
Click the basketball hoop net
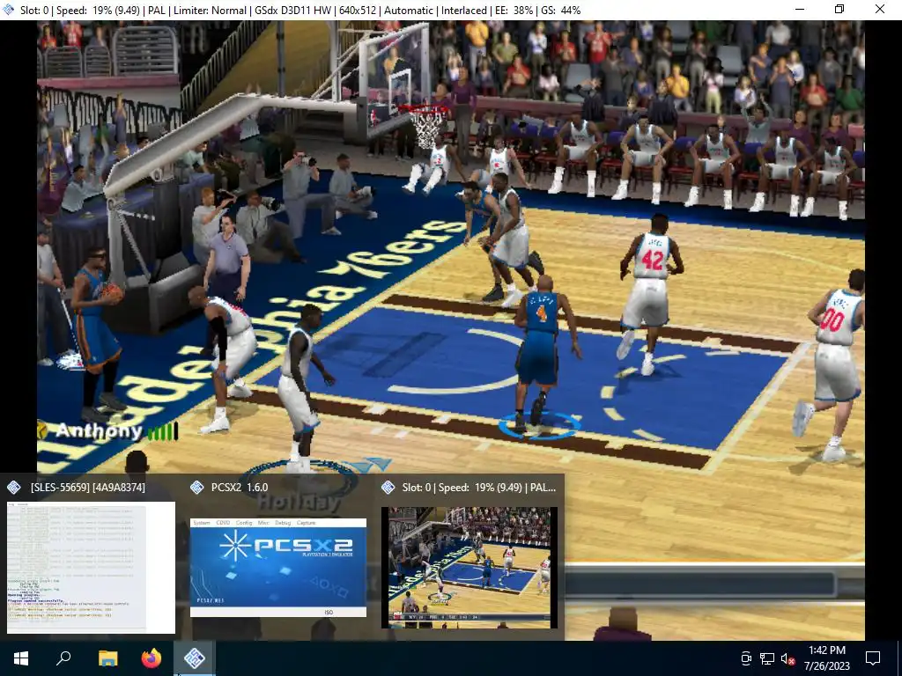[426, 127]
